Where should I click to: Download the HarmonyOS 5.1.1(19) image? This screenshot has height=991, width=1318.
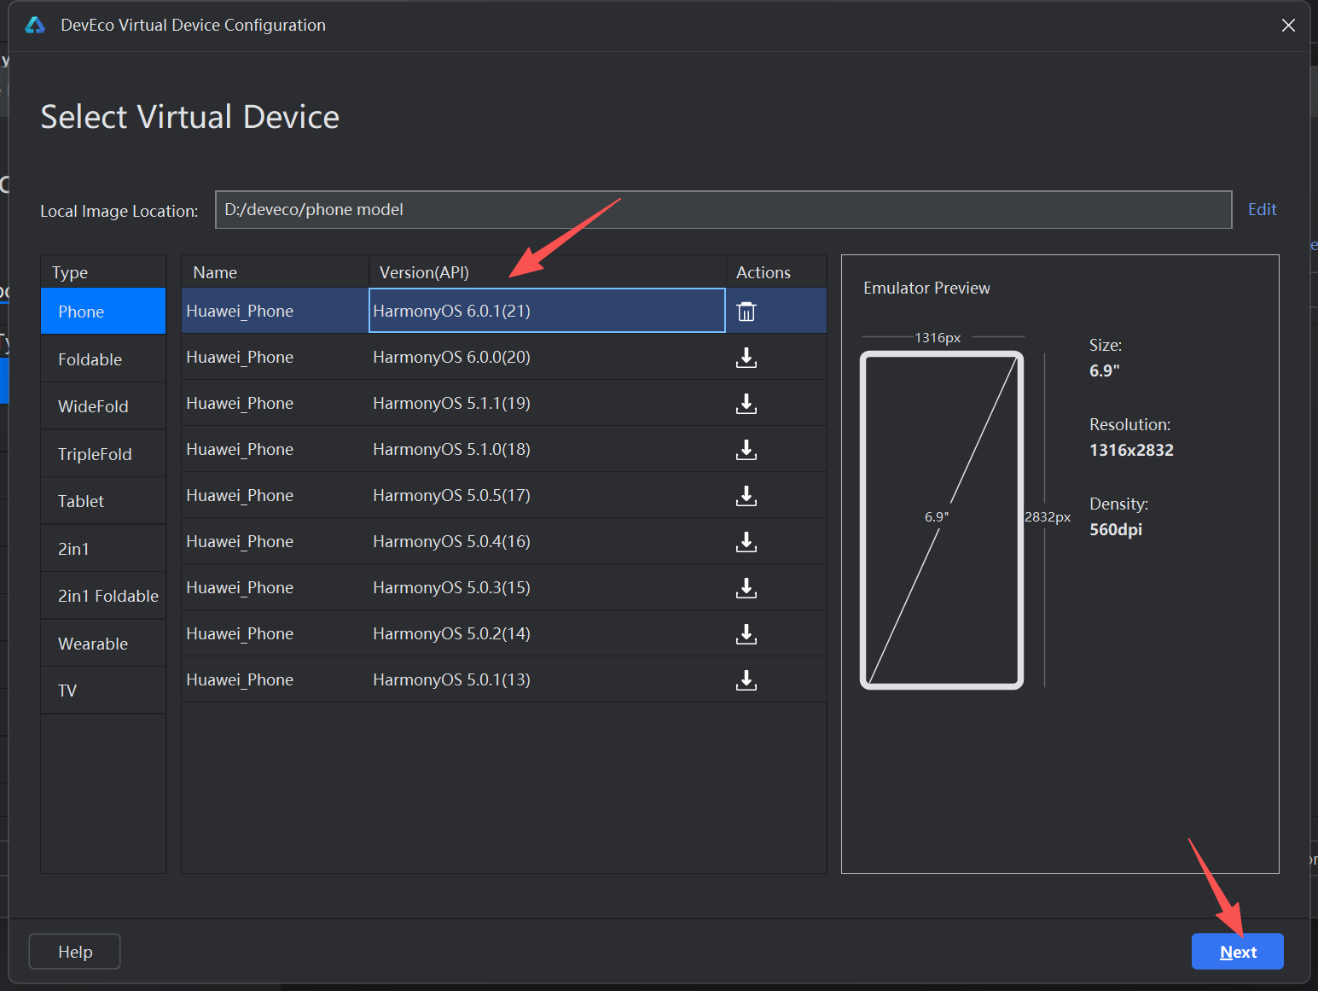746,404
